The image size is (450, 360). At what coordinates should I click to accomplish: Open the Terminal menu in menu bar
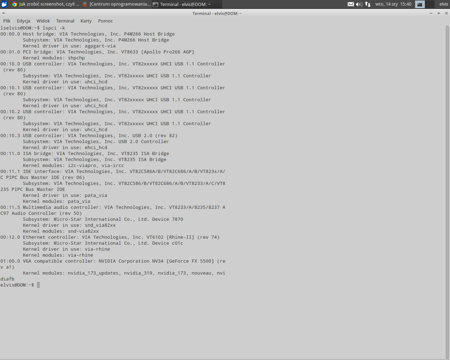click(65, 21)
